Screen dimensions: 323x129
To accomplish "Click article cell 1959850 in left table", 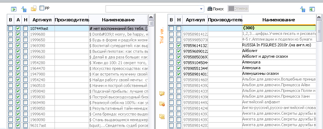I will 42,108.
